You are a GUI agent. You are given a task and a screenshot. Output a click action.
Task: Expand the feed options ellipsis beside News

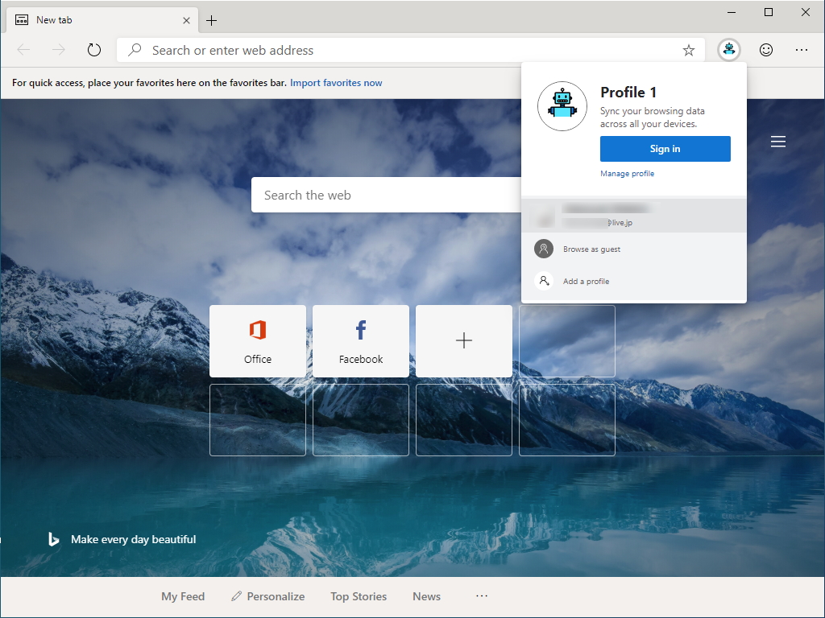coord(482,595)
